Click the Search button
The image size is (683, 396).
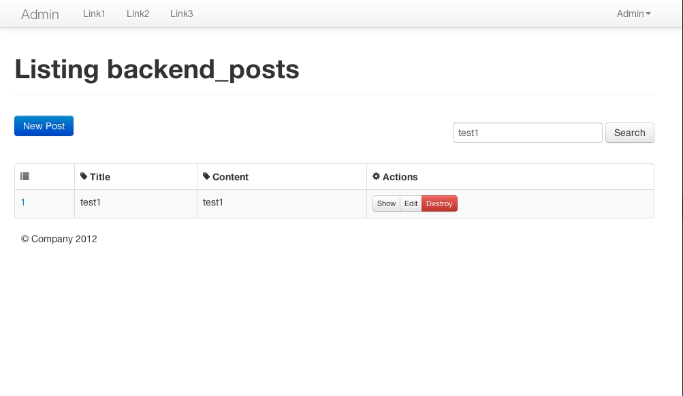pyautogui.click(x=630, y=133)
